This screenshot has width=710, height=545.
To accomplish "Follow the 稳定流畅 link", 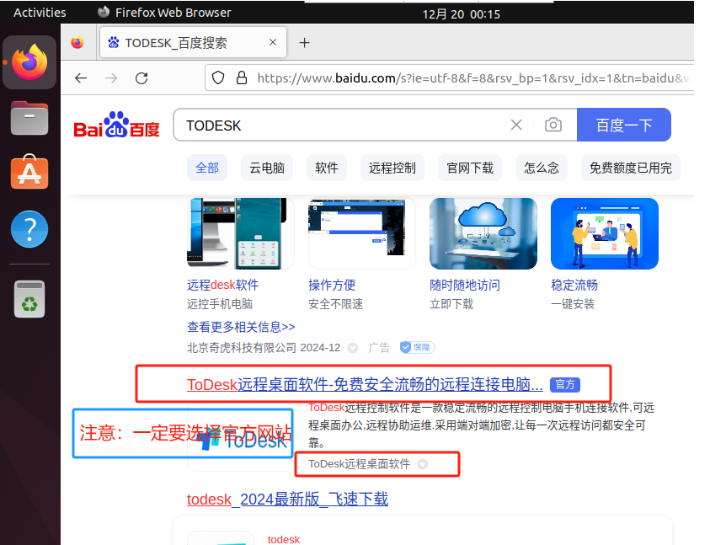I will coord(574,285).
